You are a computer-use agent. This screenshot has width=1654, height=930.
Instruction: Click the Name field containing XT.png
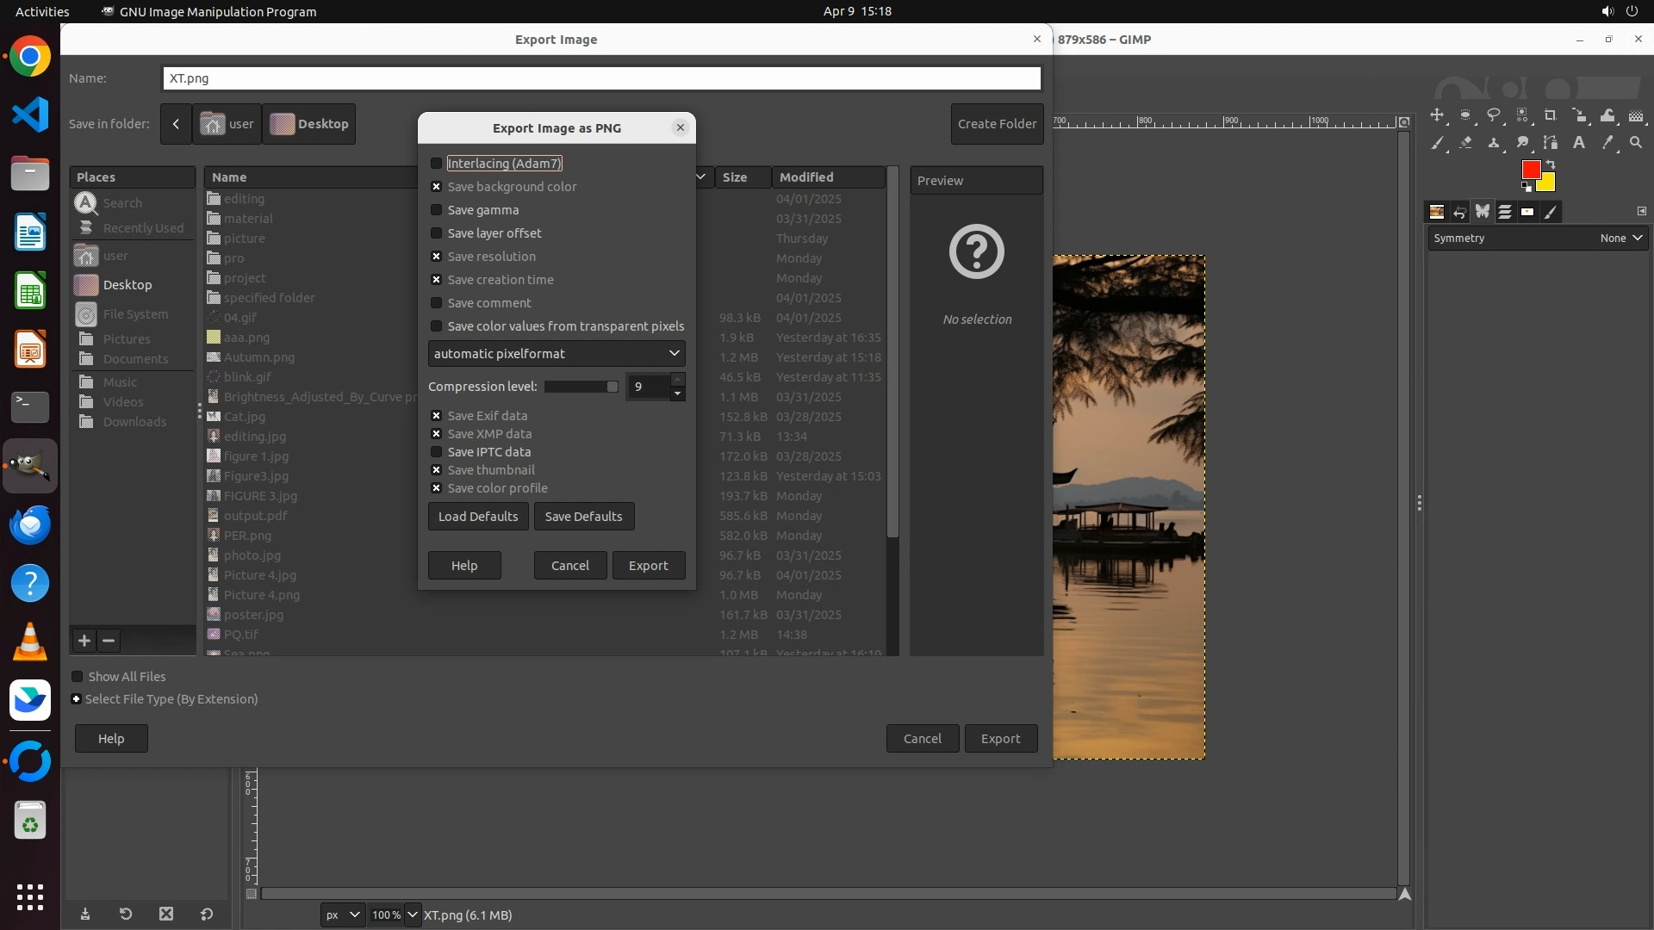point(601,78)
